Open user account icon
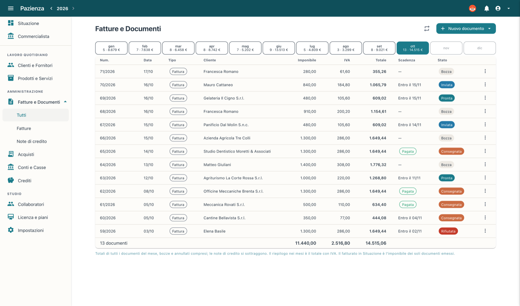This screenshot has width=520, height=306. (498, 8)
